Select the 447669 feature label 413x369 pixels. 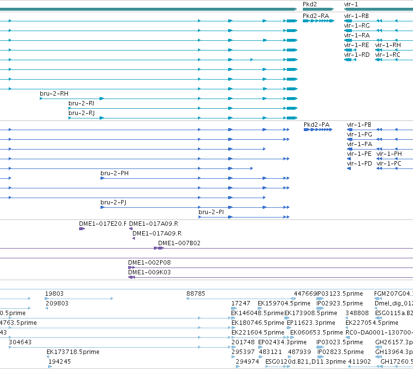(x=305, y=294)
